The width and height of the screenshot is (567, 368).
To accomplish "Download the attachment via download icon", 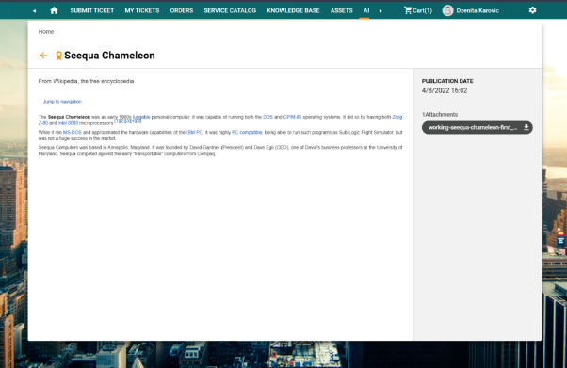I will pos(526,127).
